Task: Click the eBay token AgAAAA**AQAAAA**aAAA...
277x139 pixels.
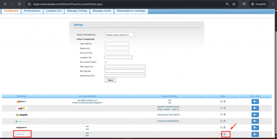Action: (169, 107)
